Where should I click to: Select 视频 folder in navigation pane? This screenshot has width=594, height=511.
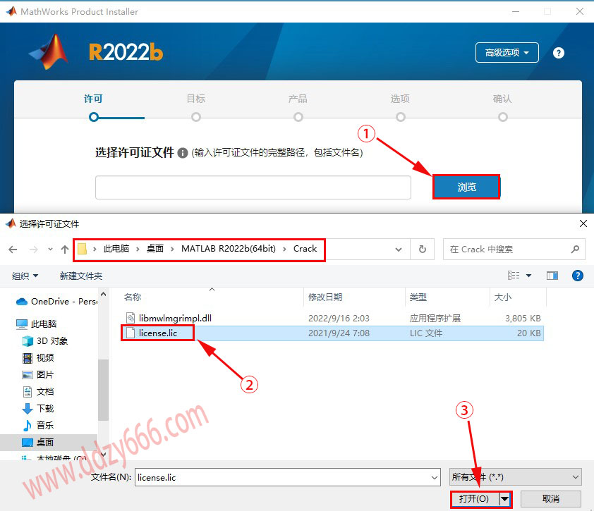pos(38,358)
